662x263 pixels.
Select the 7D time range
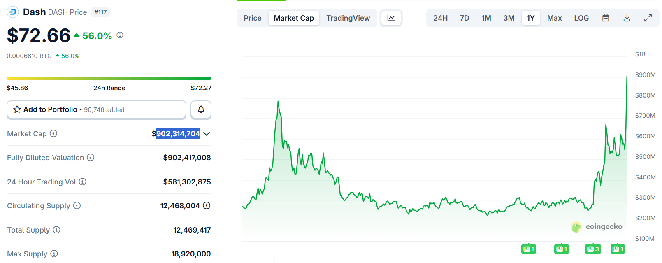(x=464, y=18)
